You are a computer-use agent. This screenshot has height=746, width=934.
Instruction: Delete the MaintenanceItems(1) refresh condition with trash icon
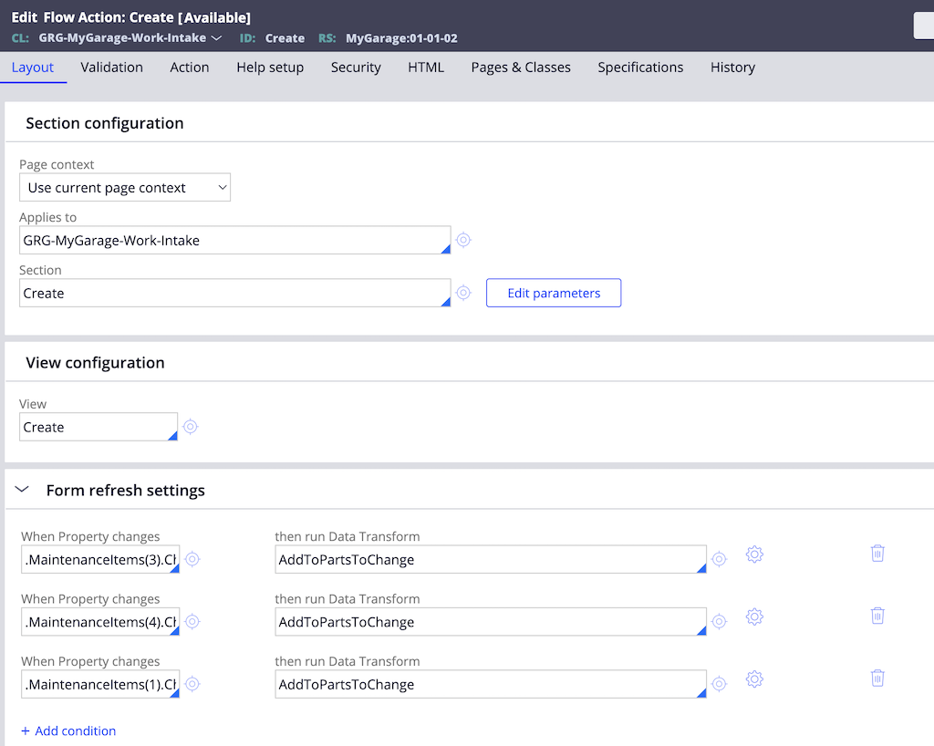877,679
